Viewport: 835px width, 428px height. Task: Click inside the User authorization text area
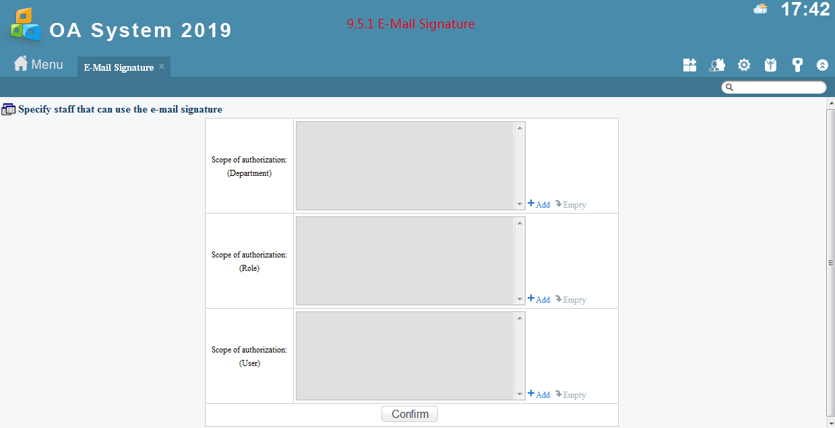coord(404,355)
